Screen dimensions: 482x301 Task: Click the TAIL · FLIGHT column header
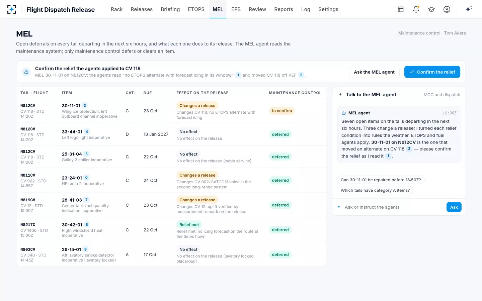pos(34,93)
